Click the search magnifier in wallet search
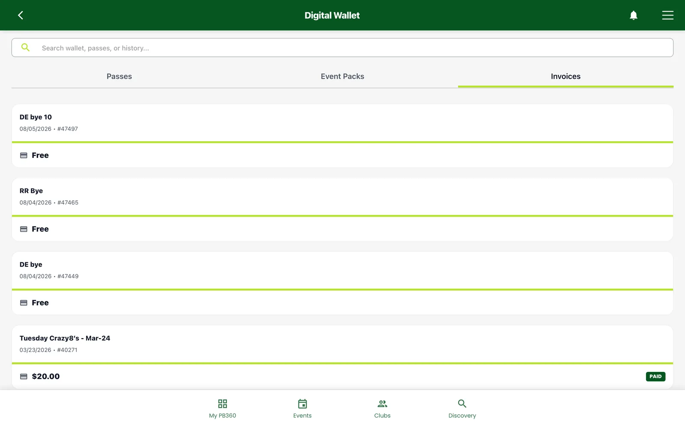Image resolution: width=685 pixels, height=428 pixels. pyautogui.click(x=26, y=48)
